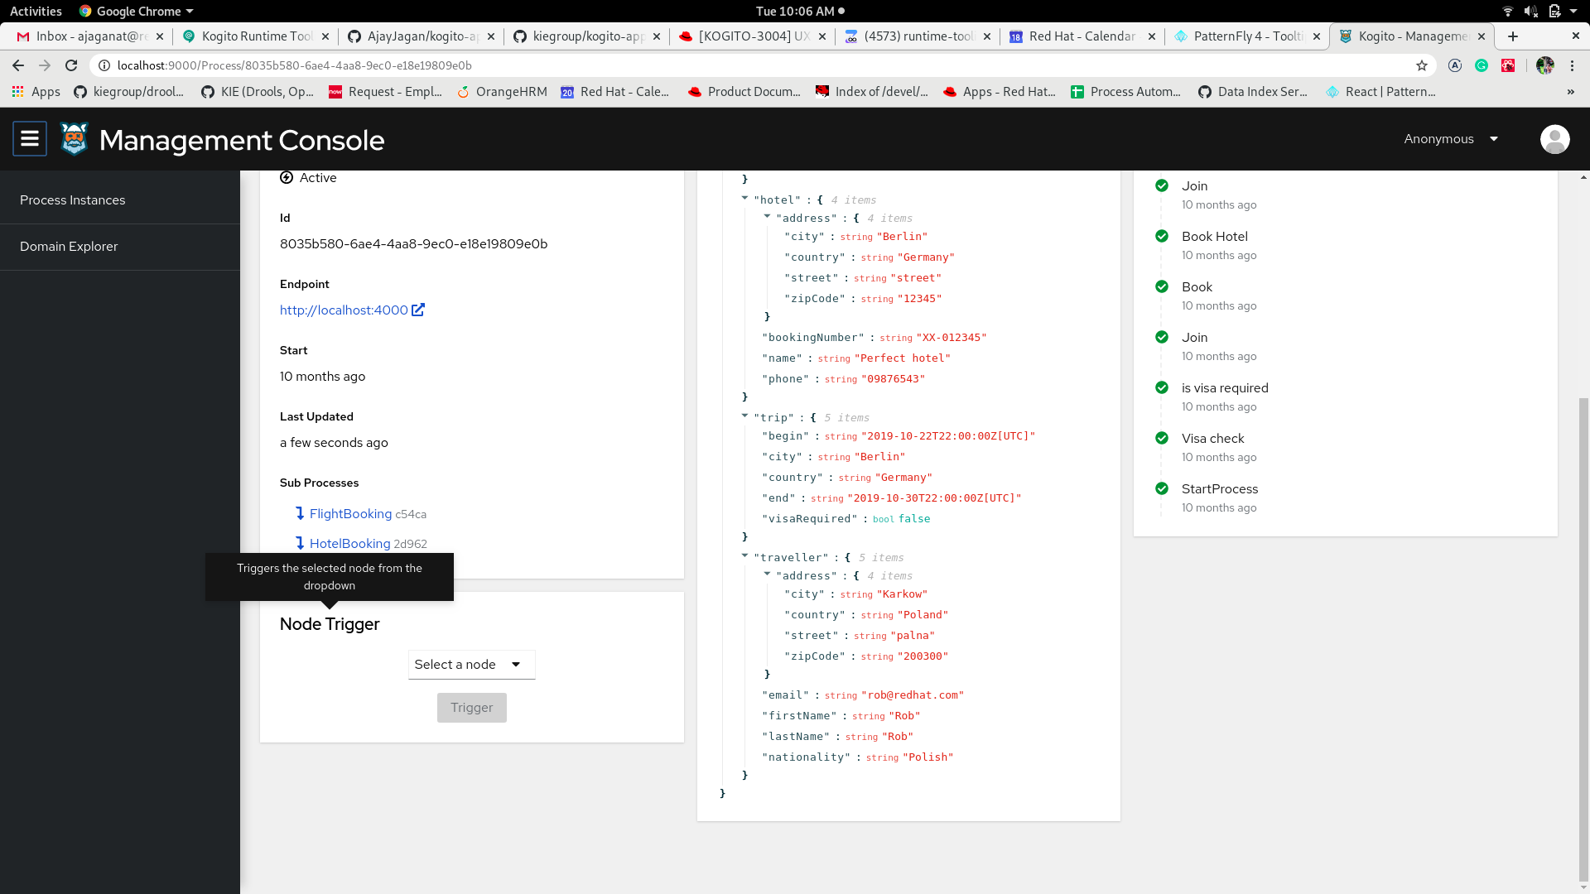
Task: Open the FlightBooking sub process link
Action: tap(350, 514)
